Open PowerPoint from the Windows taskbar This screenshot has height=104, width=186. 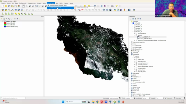(123, 102)
